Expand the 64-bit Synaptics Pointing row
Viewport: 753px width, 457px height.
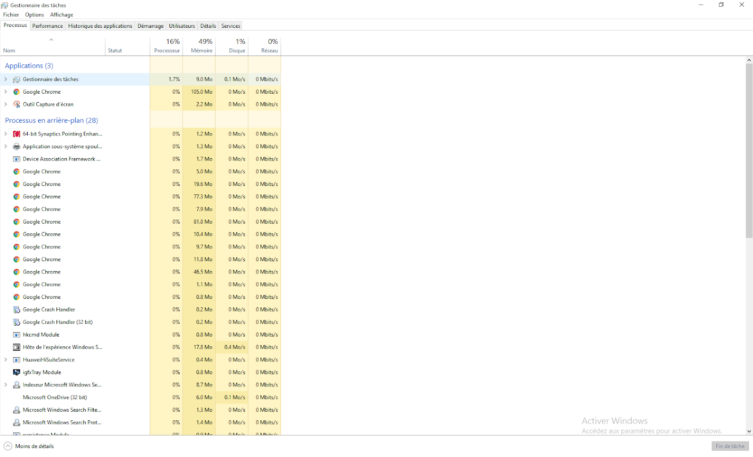(x=6, y=134)
